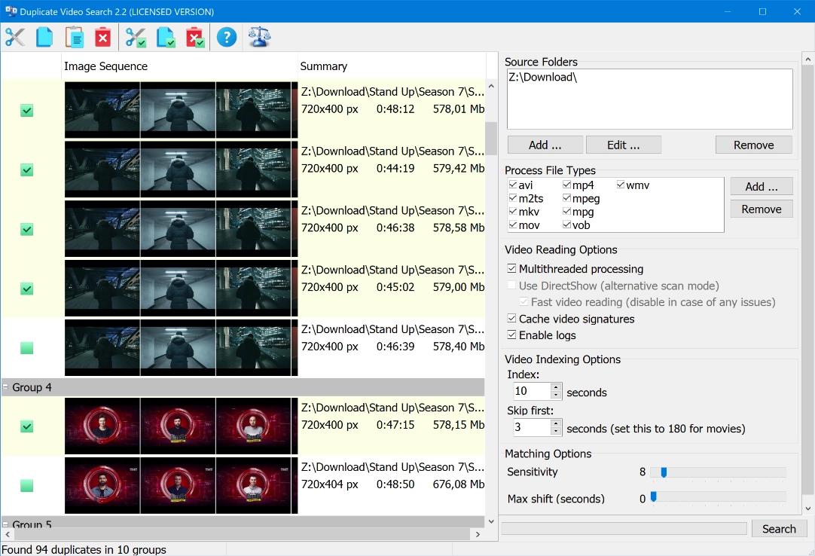This screenshot has width=815, height=556.
Task: Select the Cut checked files icon
Action: (136, 36)
